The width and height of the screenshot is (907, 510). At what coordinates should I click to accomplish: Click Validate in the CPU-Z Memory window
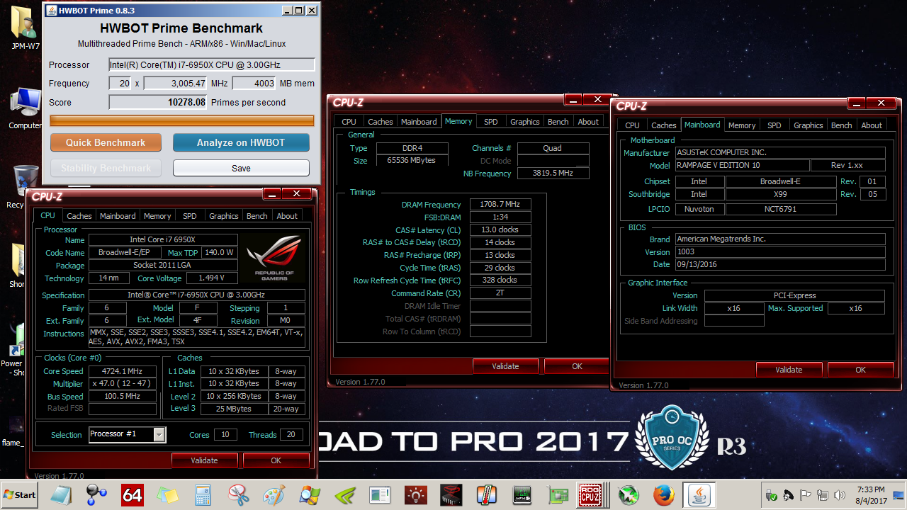(x=506, y=366)
